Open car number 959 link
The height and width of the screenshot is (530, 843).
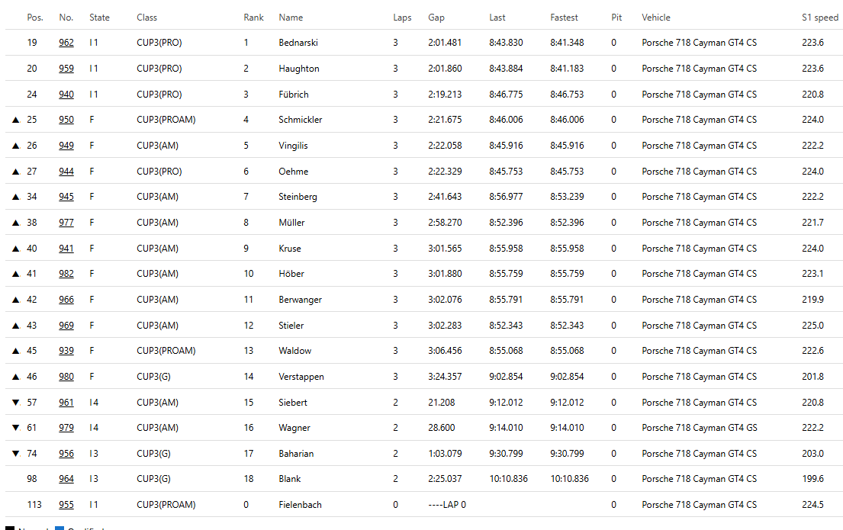(x=66, y=69)
